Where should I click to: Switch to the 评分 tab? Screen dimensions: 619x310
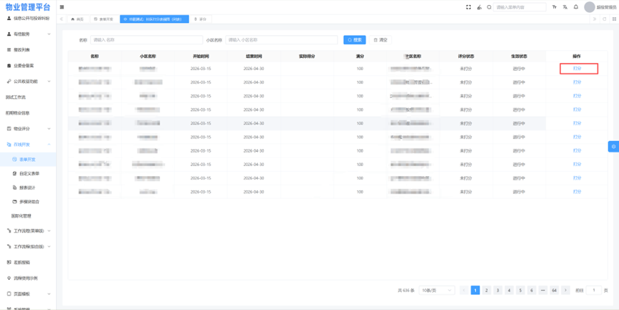pyautogui.click(x=201, y=19)
